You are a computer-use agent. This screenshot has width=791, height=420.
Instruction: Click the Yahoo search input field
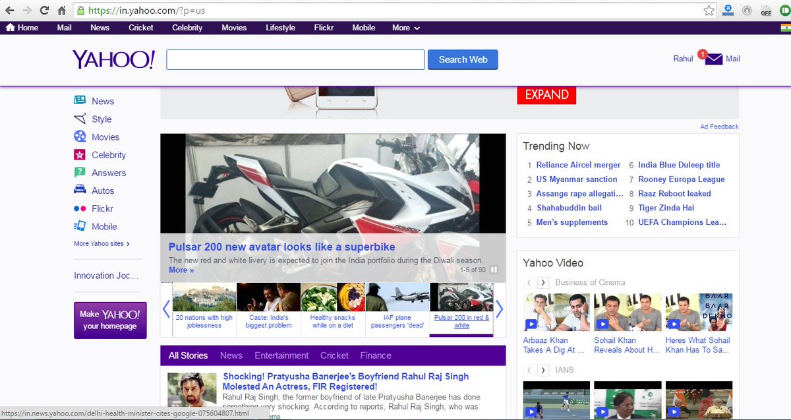point(295,59)
